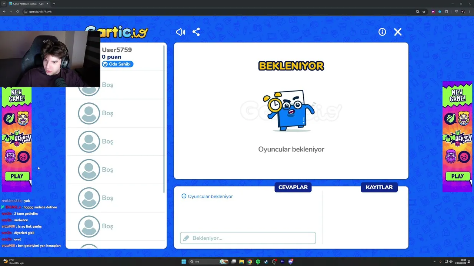474x266 pixels.
Task: Select the Genel #5FRkMh browser tab
Action: pos(28,4)
